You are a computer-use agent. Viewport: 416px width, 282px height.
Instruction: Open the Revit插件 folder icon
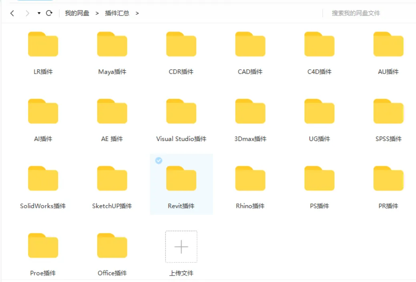coord(181,178)
